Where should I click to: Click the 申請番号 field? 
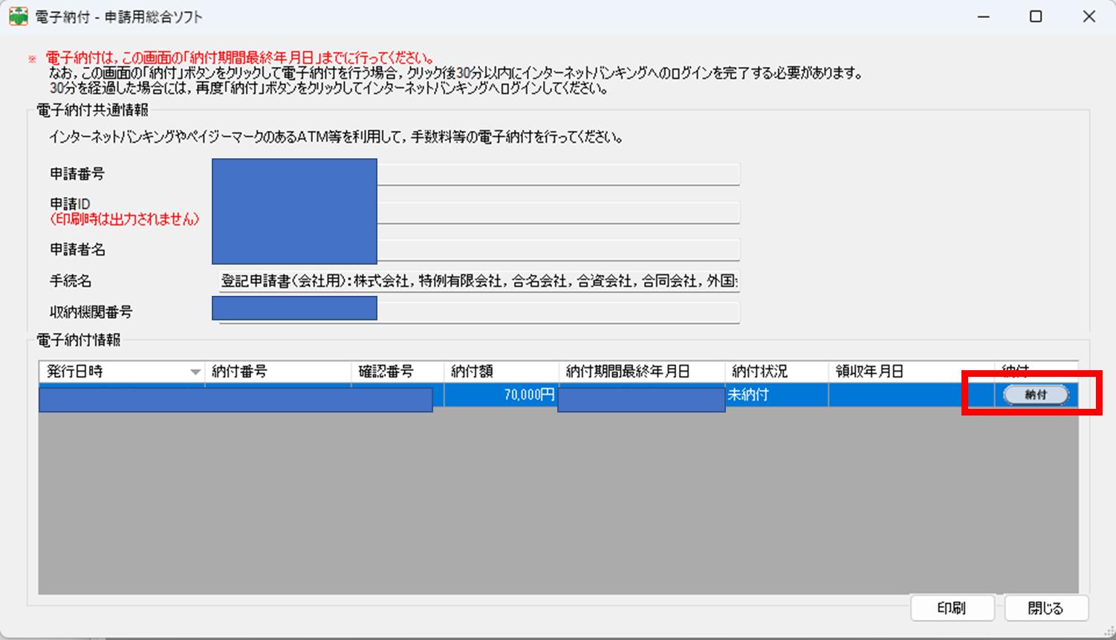pyautogui.click(x=479, y=174)
